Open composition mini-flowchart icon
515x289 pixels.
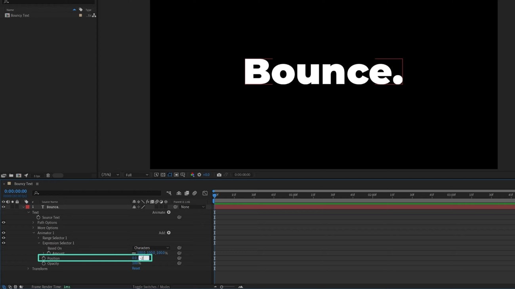click(x=169, y=193)
